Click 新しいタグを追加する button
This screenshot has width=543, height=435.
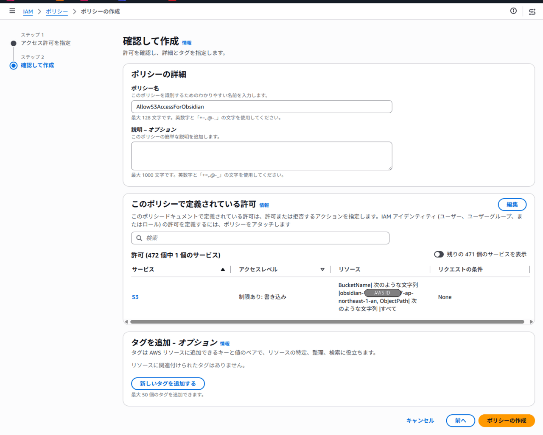[x=168, y=384]
